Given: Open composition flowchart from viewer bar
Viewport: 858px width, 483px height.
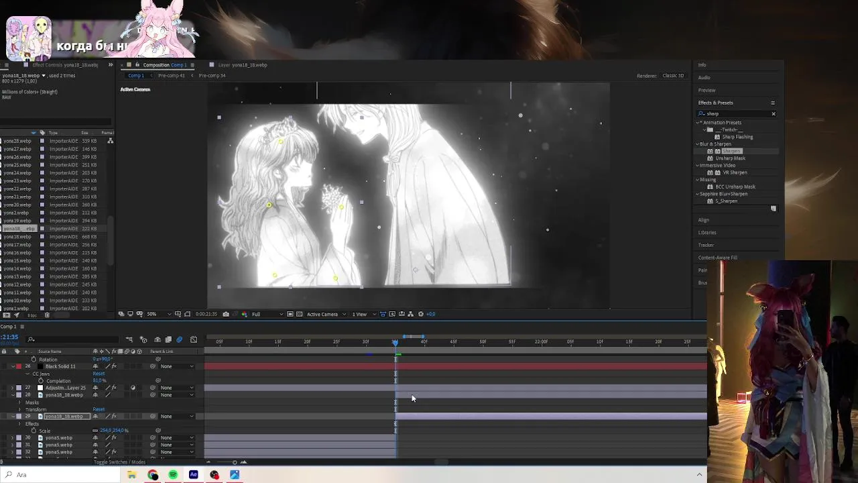Looking at the screenshot, I should pyautogui.click(x=411, y=314).
